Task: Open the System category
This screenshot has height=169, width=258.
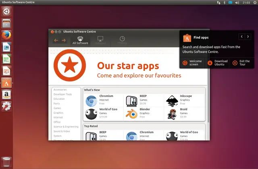Action: (x=57, y=136)
